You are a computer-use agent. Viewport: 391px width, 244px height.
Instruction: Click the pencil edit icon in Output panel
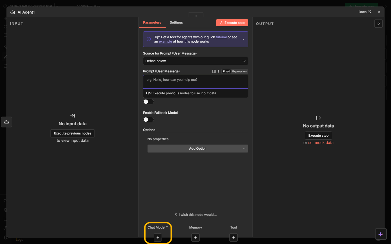click(x=378, y=24)
